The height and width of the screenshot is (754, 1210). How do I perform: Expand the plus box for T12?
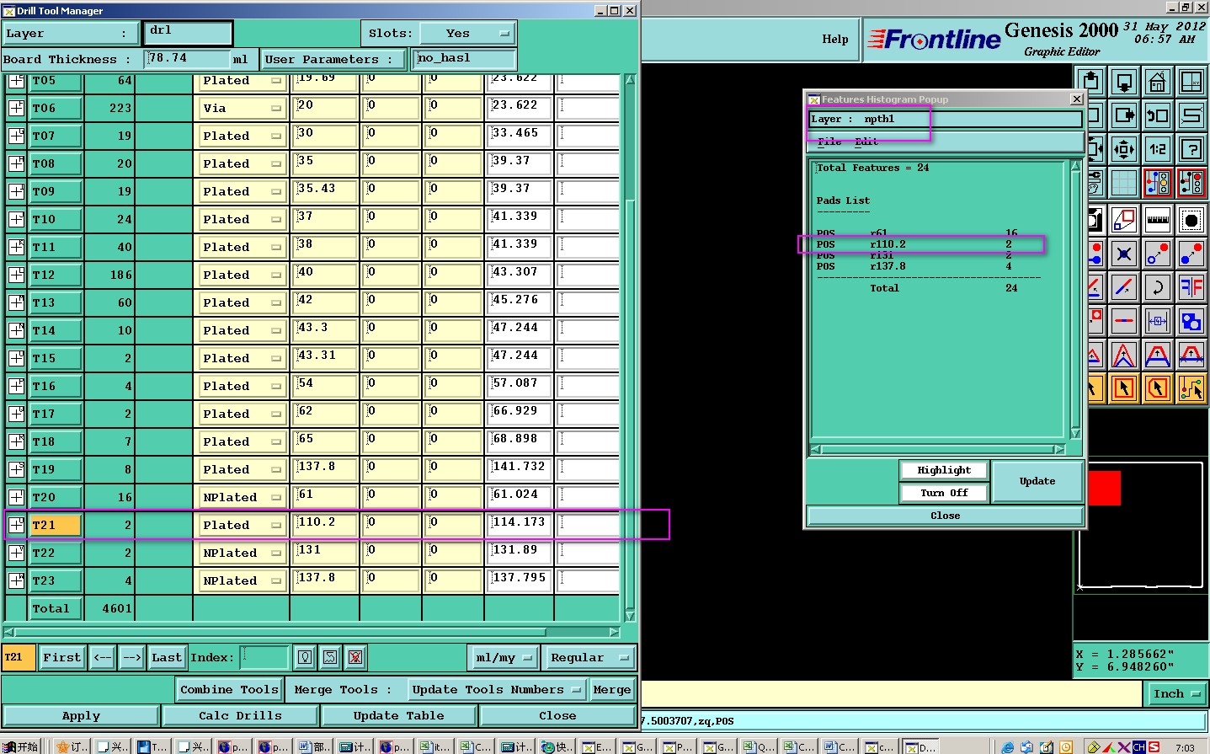pos(16,275)
